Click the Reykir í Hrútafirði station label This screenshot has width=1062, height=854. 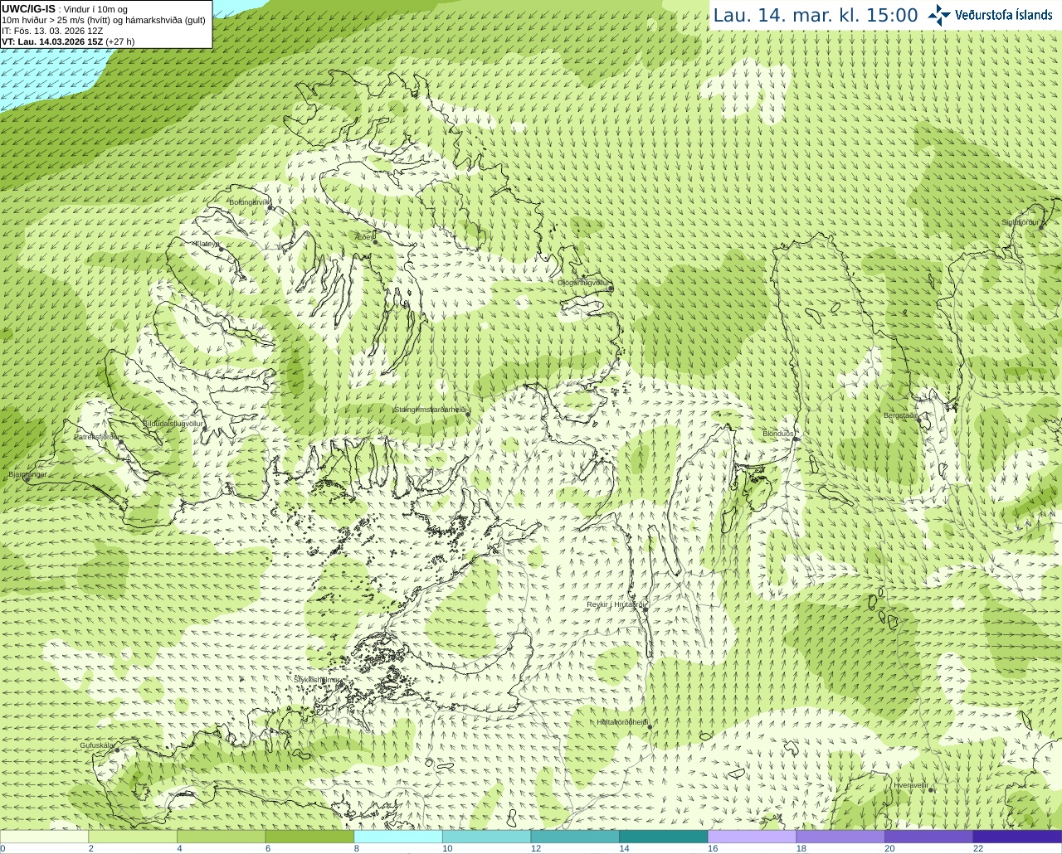point(616,604)
